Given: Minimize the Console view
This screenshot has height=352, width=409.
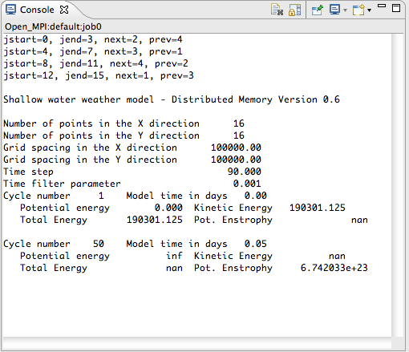Looking at the screenshot, I should (x=382, y=6).
